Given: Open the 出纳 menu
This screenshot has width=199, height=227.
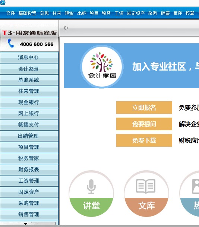Looking at the screenshot, I should (82, 13).
